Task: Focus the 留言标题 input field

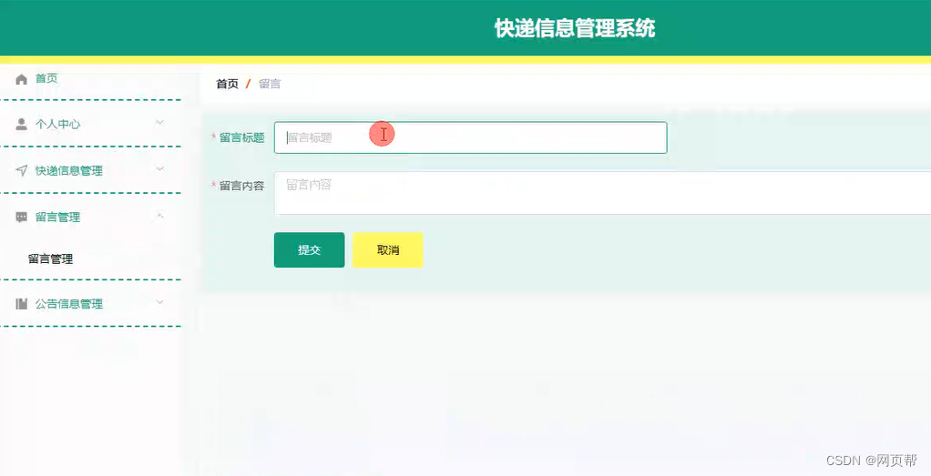Action: pos(470,137)
